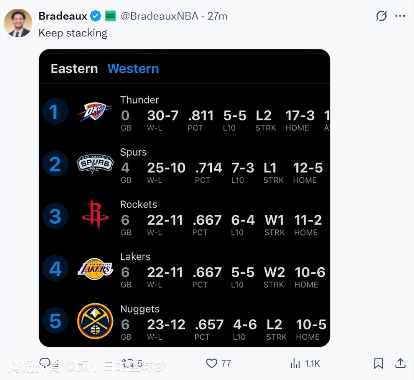Click the blue verified badge
The width and height of the screenshot is (414, 380).
click(x=96, y=16)
